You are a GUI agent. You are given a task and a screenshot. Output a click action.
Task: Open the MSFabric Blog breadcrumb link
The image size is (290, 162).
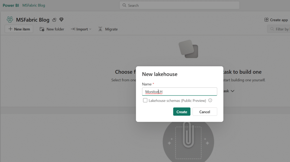(x=34, y=5)
